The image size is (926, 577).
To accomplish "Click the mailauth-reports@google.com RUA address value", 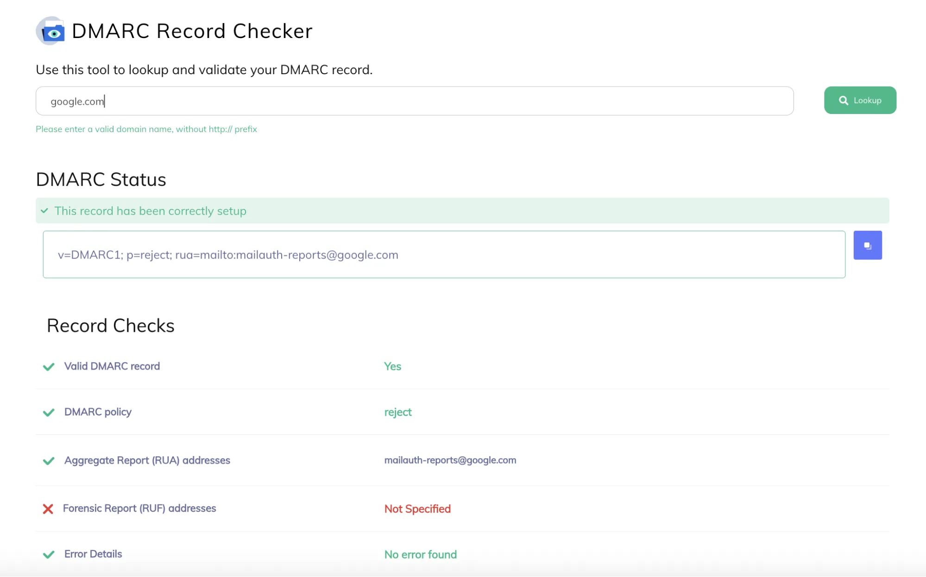I will [x=450, y=460].
